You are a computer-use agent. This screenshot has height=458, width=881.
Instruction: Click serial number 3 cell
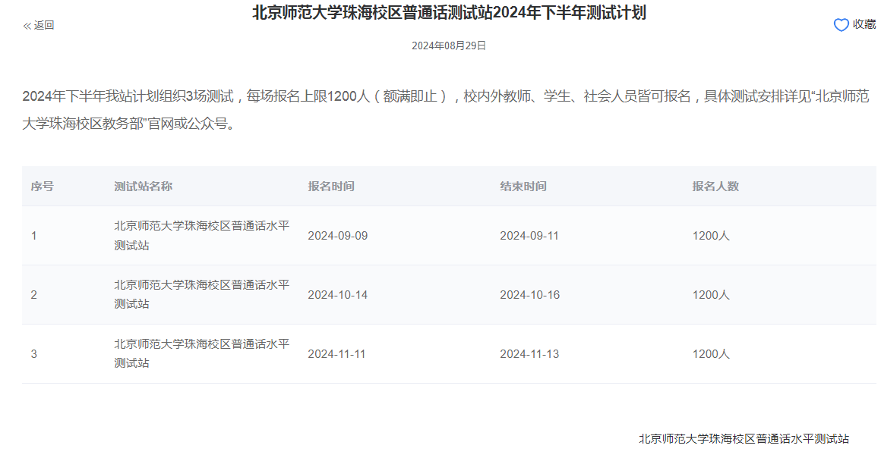click(33, 354)
